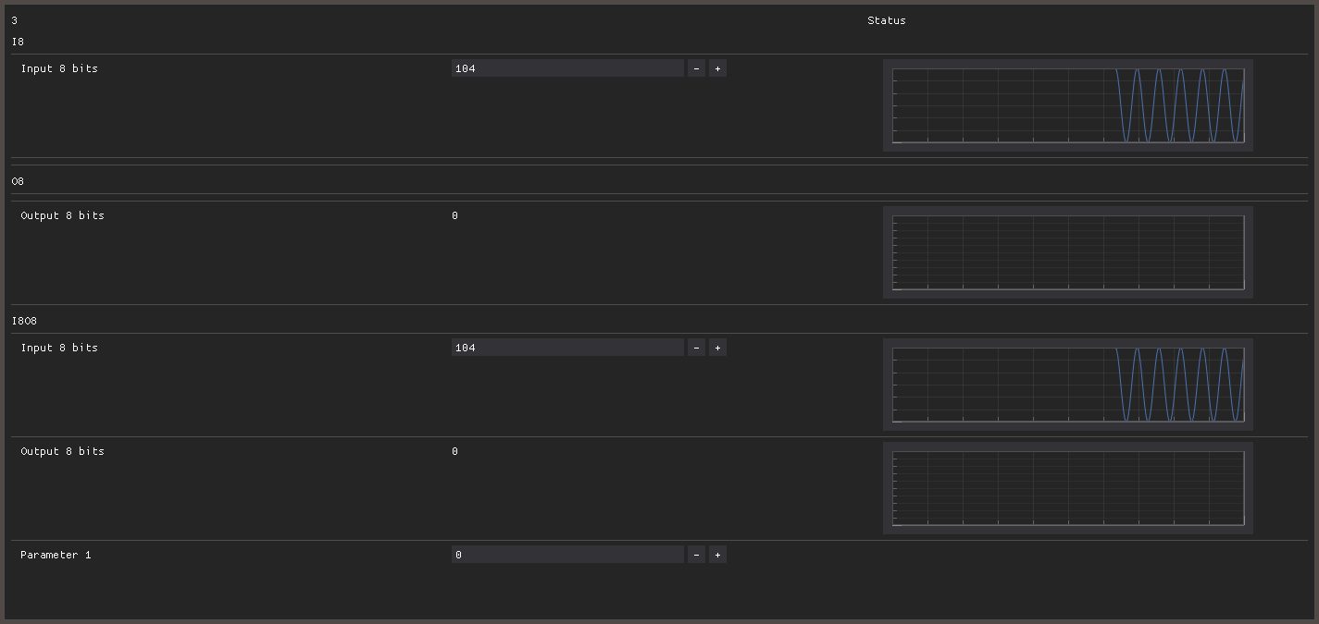Click the minus button for I8 input
The image size is (1319, 624).
pyautogui.click(x=696, y=68)
